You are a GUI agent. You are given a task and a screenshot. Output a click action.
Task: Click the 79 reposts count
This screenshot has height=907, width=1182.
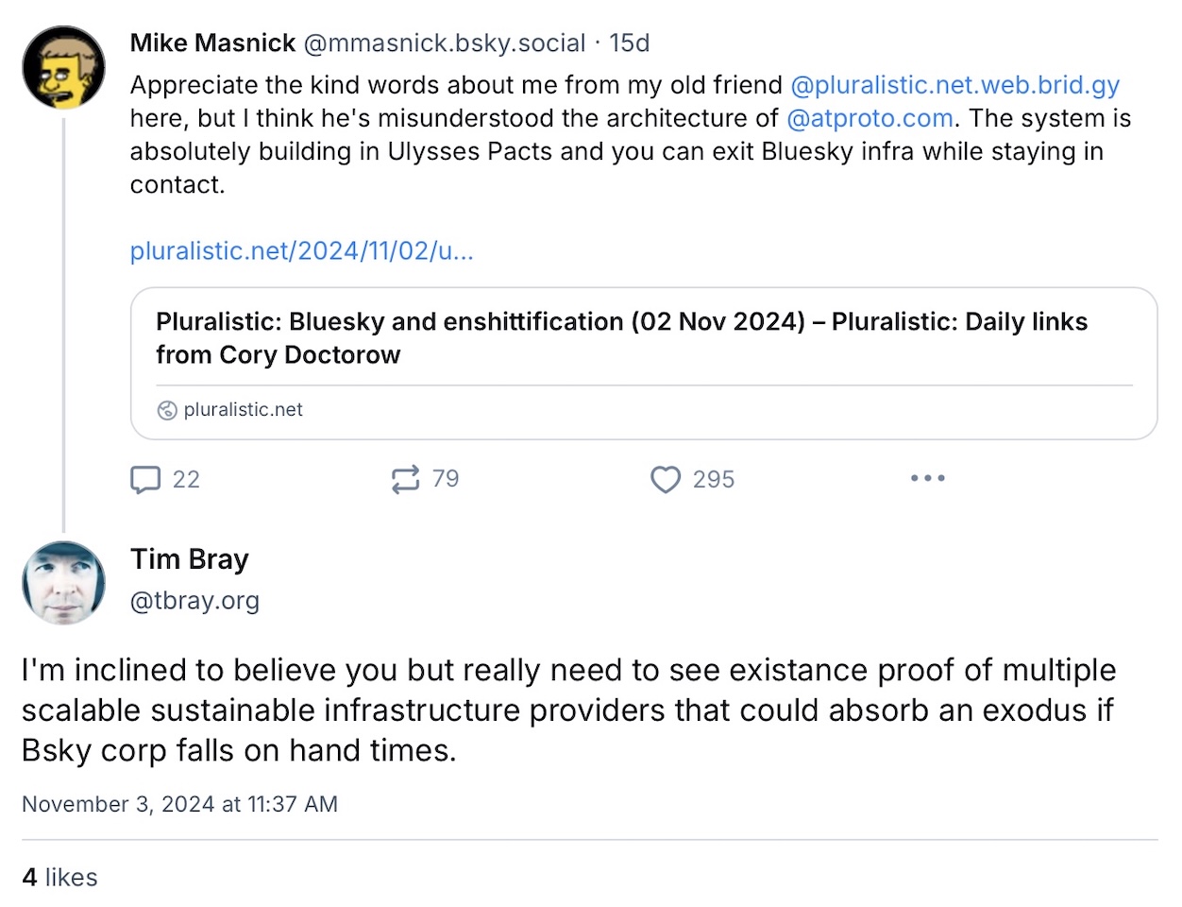446,479
